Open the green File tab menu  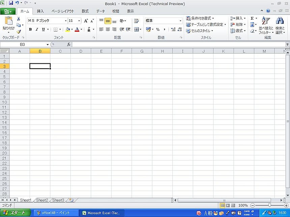tap(8, 11)
